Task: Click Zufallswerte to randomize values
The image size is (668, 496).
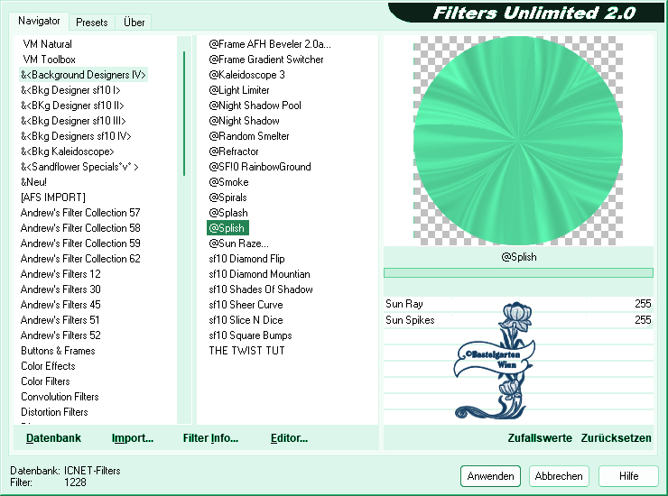Action: click(539, 438)
